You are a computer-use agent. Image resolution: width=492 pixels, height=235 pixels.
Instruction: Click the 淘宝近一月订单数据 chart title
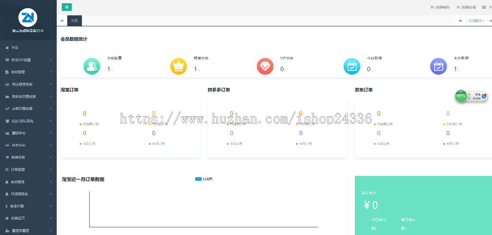tap(83, 179)
